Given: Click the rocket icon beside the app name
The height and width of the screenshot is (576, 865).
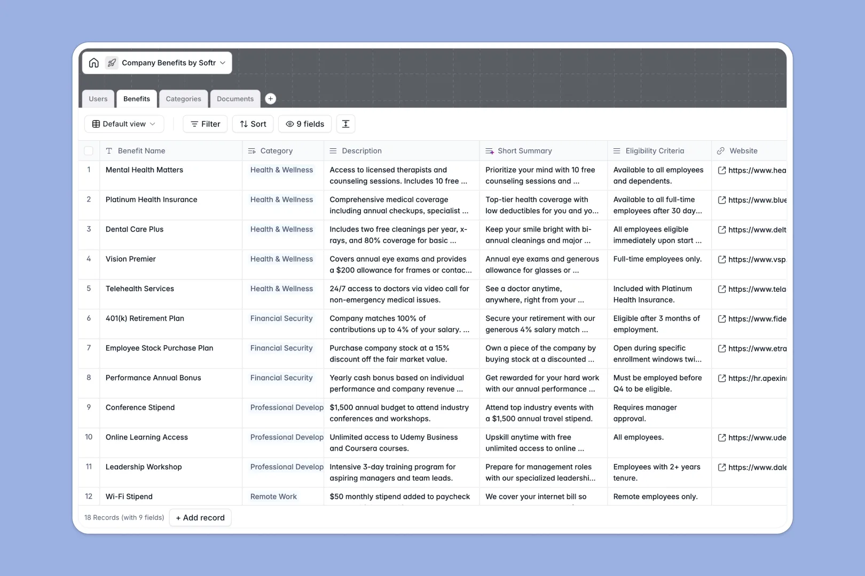Looking at the screenshot, I should [x=112, y=62].
